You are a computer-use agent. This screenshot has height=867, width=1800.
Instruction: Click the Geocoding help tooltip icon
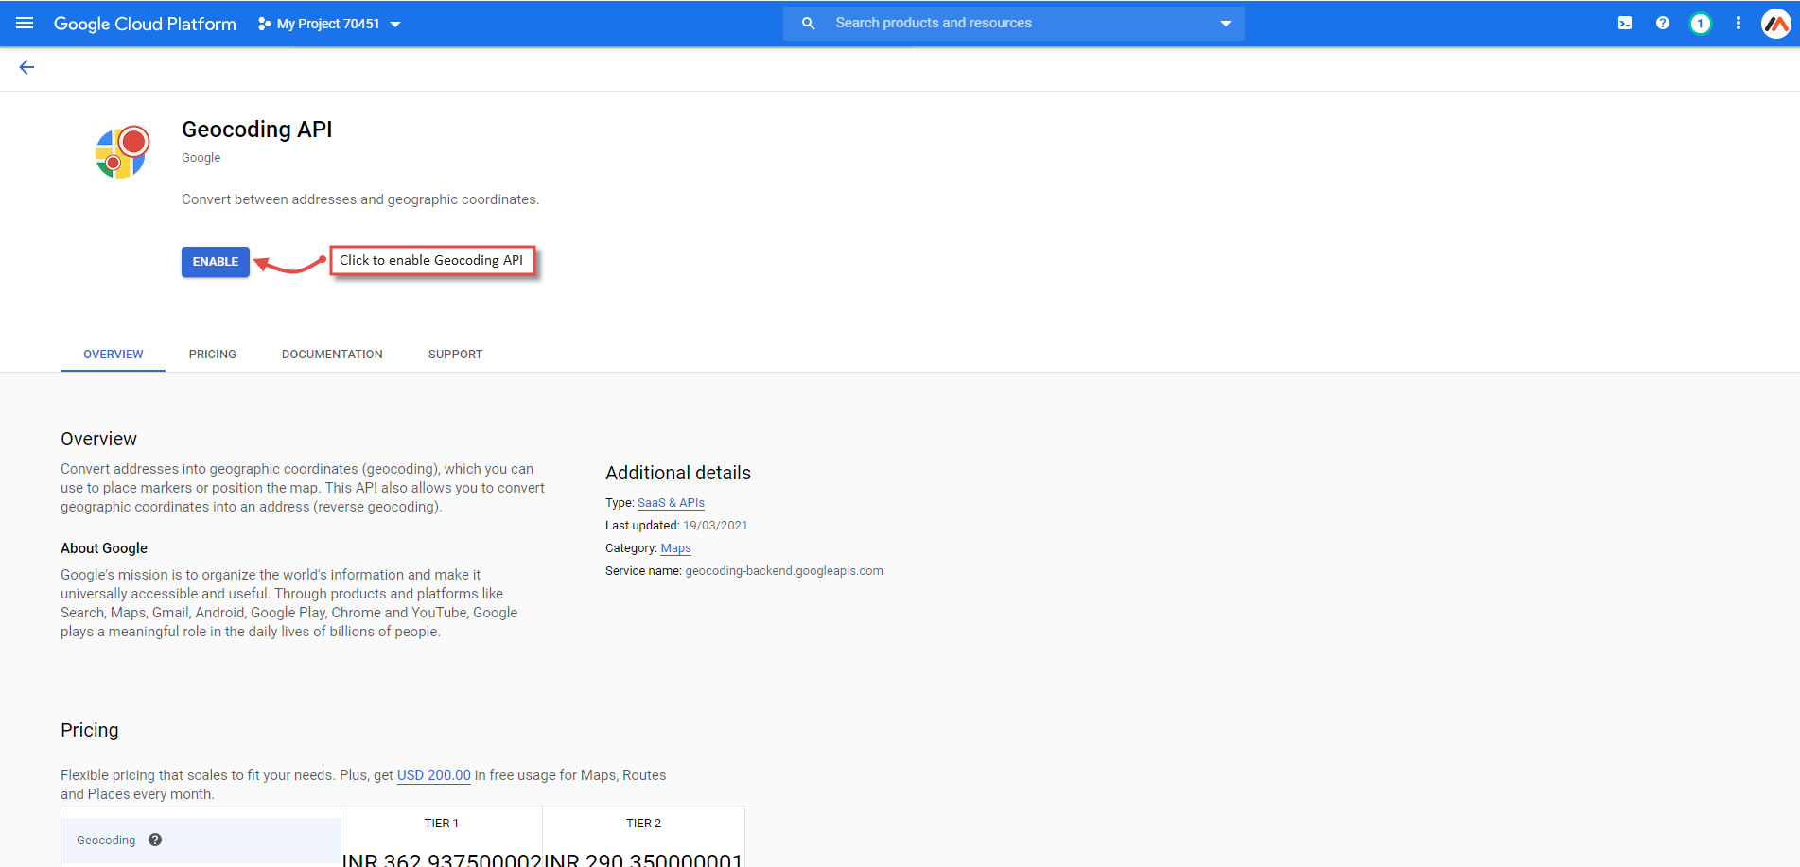click(155, 840)
